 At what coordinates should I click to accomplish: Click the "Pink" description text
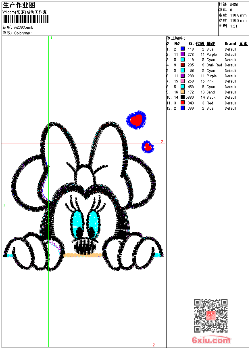[210, 81]
